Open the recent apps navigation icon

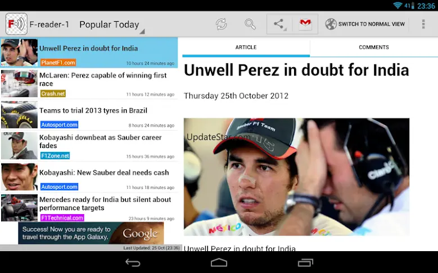(305, 262)
